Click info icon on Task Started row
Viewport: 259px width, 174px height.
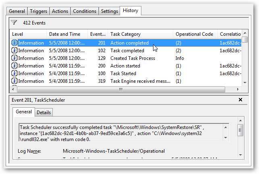coord(15,74)
